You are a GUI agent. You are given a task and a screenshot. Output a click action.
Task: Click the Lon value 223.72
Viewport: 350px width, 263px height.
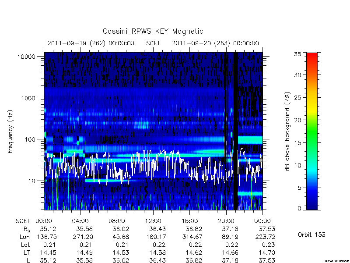click(266, 237)
